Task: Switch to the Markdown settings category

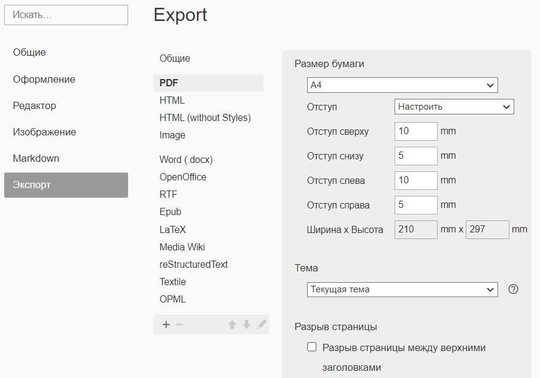Action: pyautogui.click(x=36, y=158)
